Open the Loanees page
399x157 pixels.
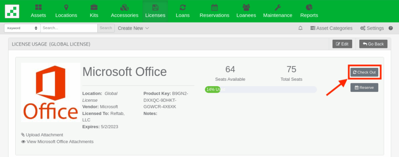click(246, 11)
